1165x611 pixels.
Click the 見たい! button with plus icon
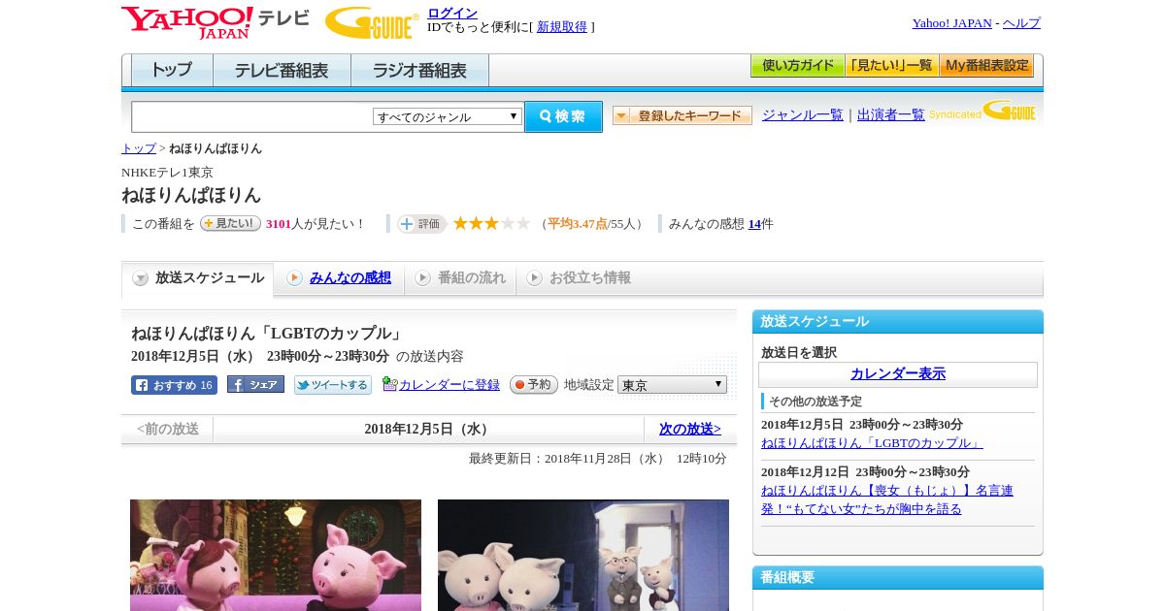coord(230,223)
